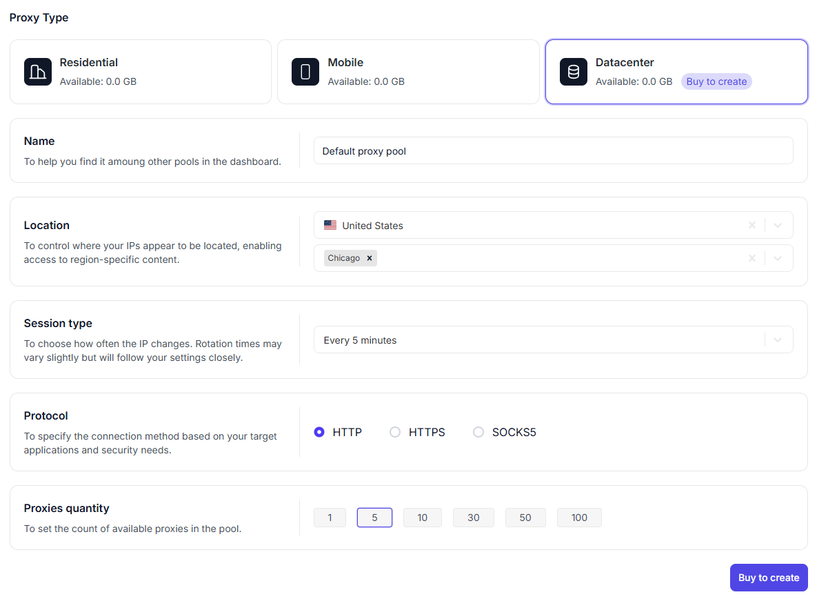The width and height of the screenshot is (817, 599).
Task: Click the Residential building icon
Action: pos(37,71)
